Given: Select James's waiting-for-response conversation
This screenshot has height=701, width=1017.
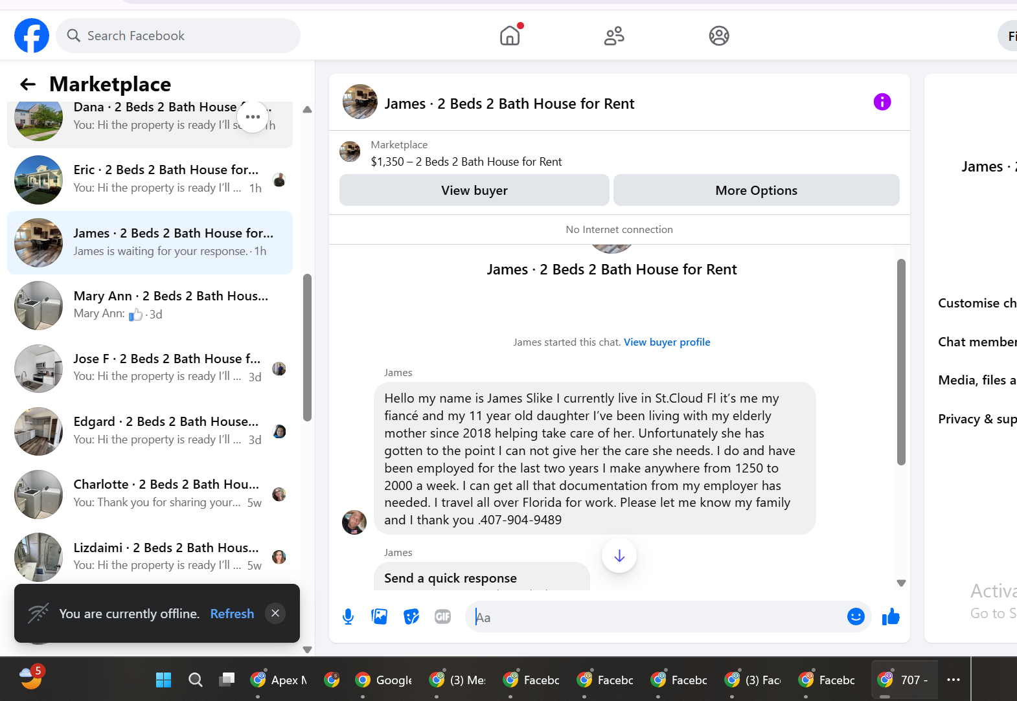Looking at the screenshot, I should click(150, 243).
